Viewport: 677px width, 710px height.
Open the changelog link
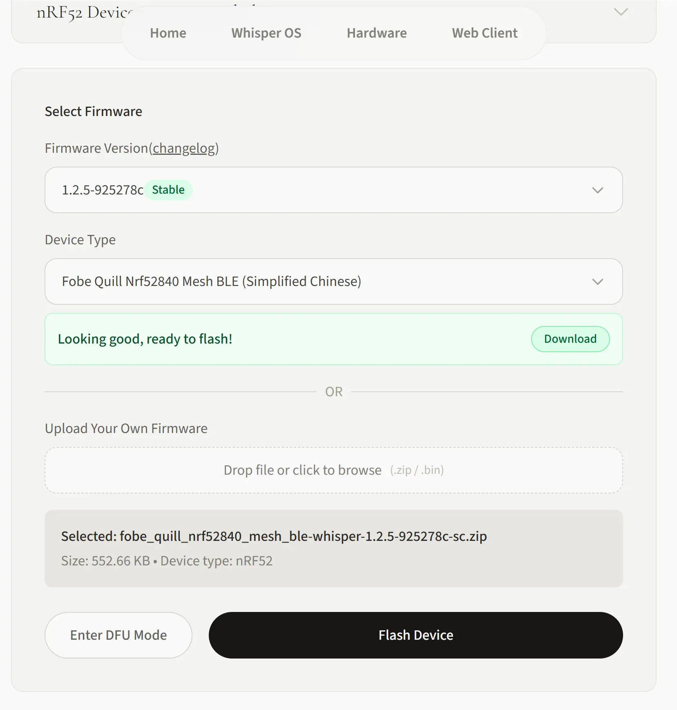click(183, 148)
